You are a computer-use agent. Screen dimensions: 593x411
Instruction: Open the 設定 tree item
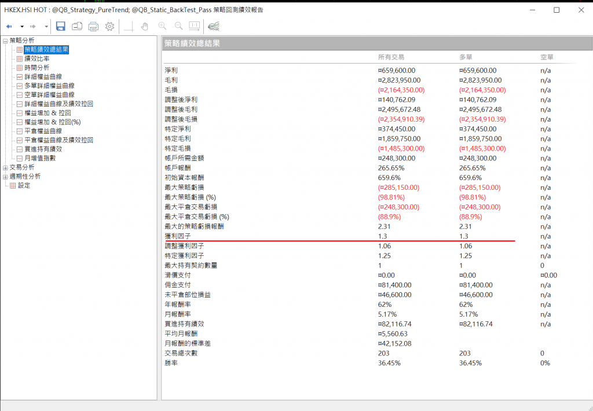click(x=24, y=185)
